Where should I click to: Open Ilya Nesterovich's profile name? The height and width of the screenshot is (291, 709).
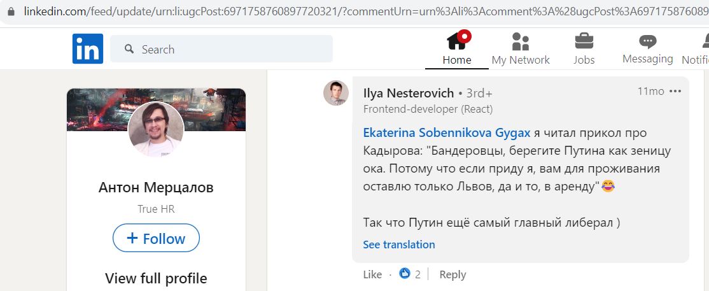409,93
